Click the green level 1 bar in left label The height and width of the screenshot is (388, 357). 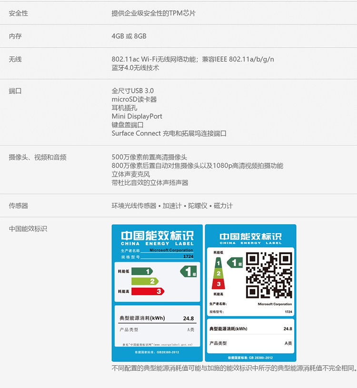pyautogui.click(x=142, y=271)
